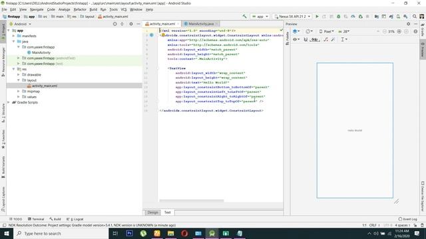Zoom out the layout preview with minus icon
The image size is (426, 239).
385,31
